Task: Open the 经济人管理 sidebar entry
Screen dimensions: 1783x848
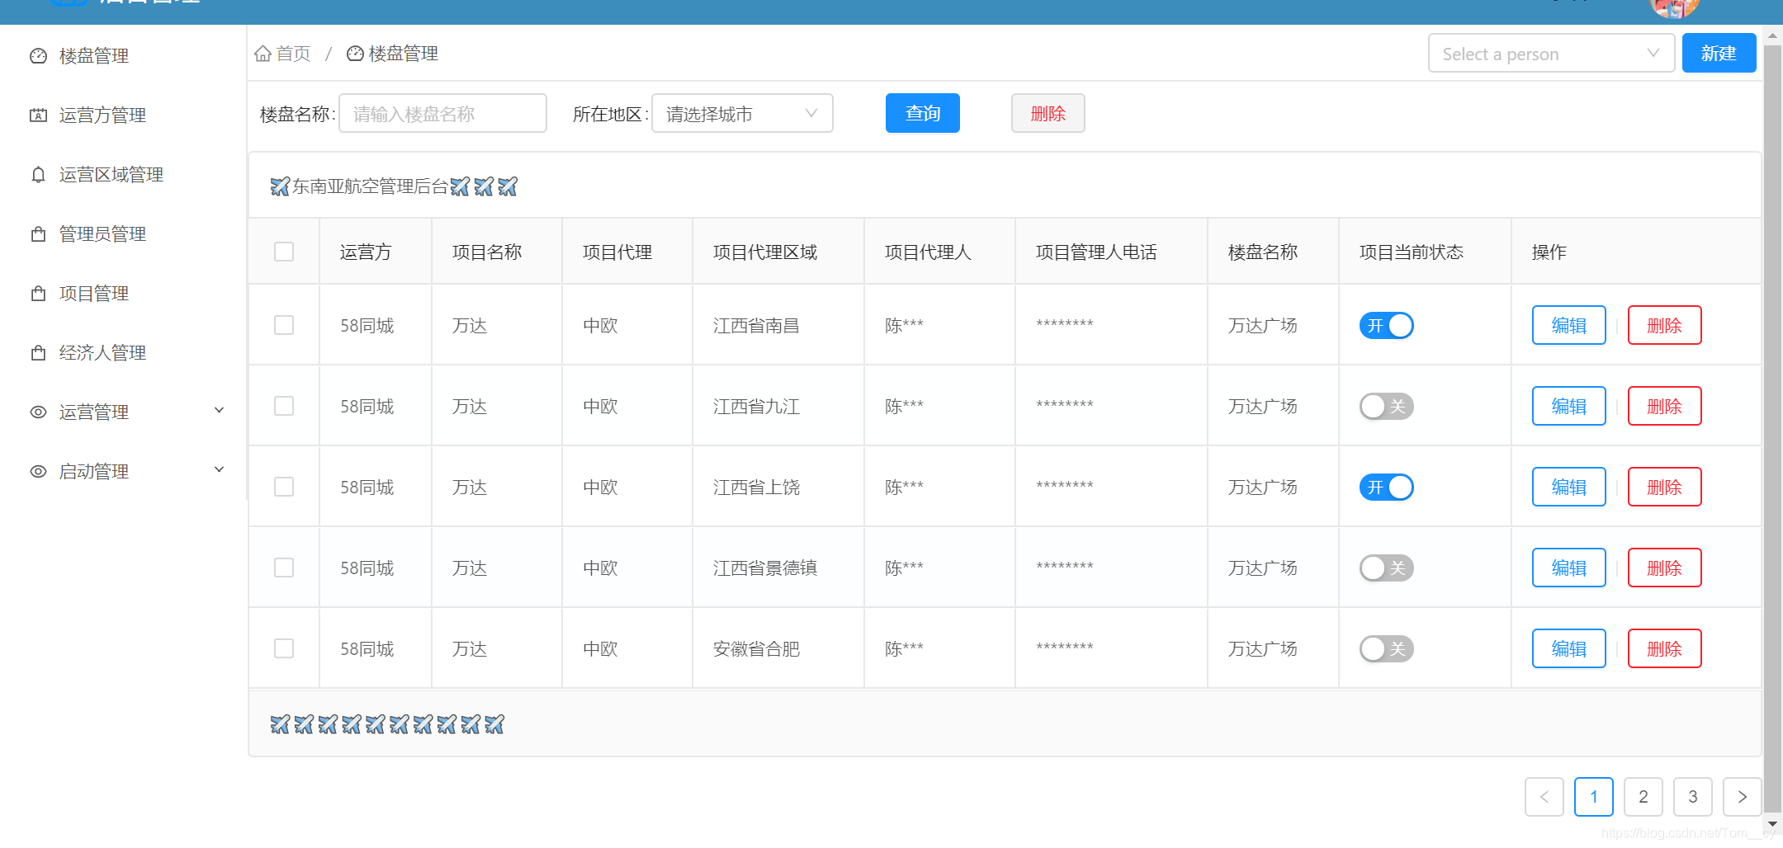Action: point(102,352)
